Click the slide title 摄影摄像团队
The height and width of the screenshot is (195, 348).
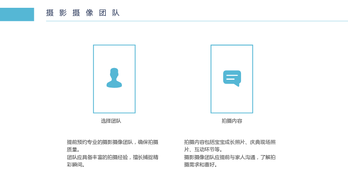[83, 13]
